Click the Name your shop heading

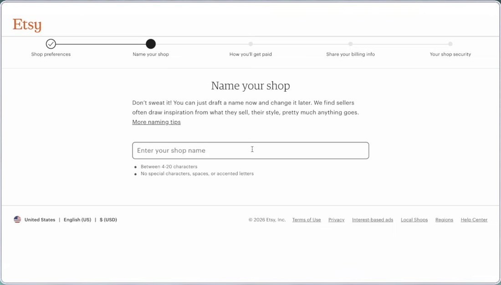250,86
